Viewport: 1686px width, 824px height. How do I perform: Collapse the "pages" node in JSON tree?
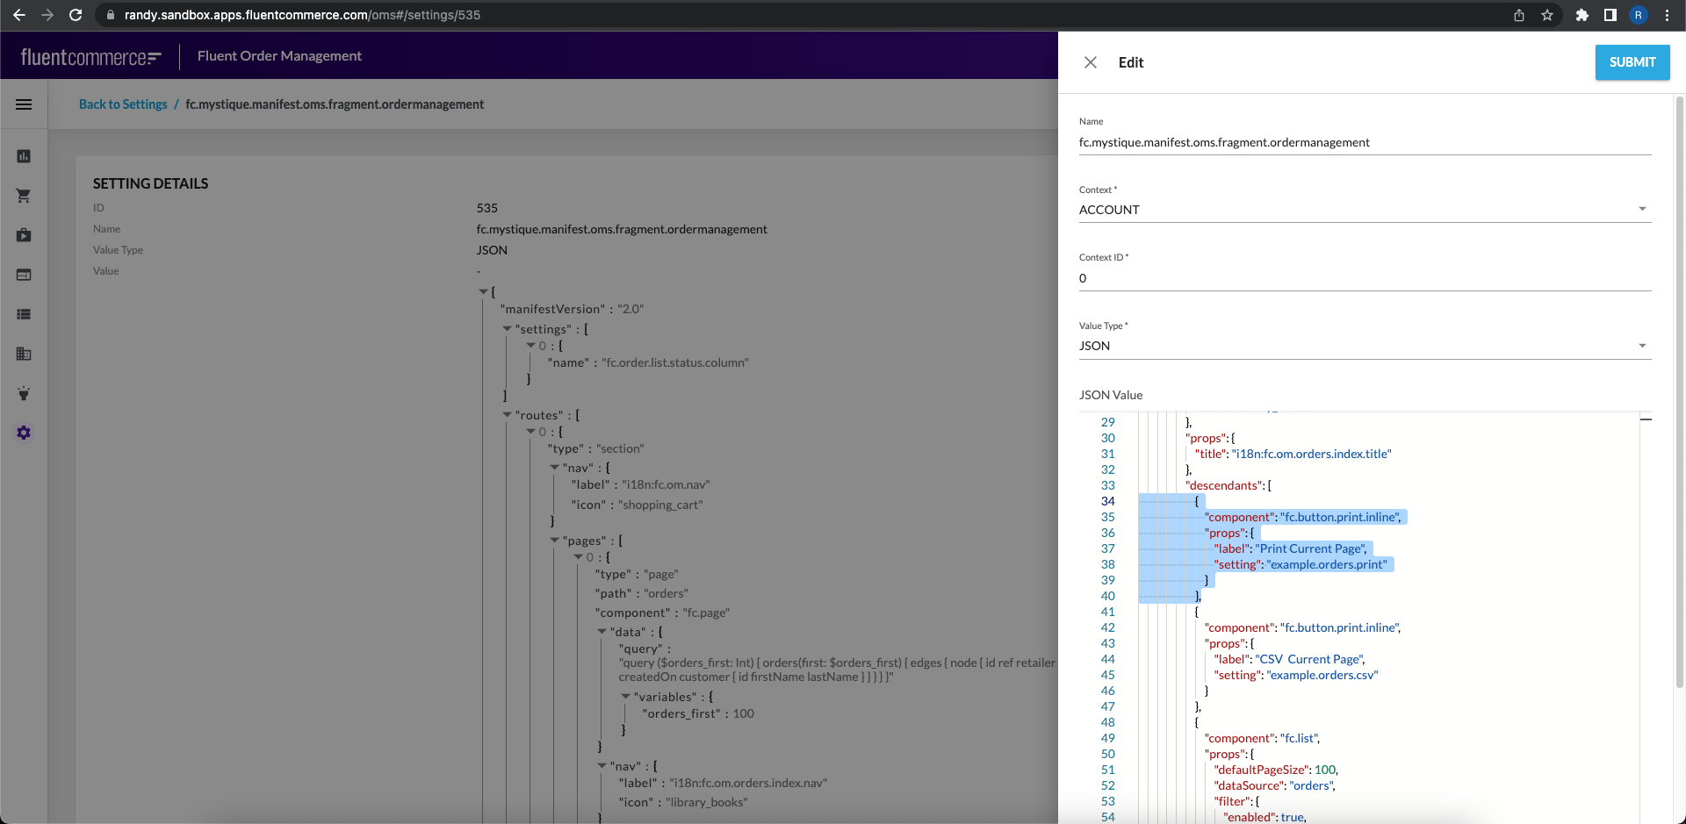click(554, 541)
